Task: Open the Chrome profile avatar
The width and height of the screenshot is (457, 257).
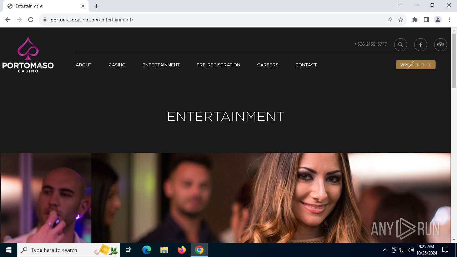Action: (438, 20)
